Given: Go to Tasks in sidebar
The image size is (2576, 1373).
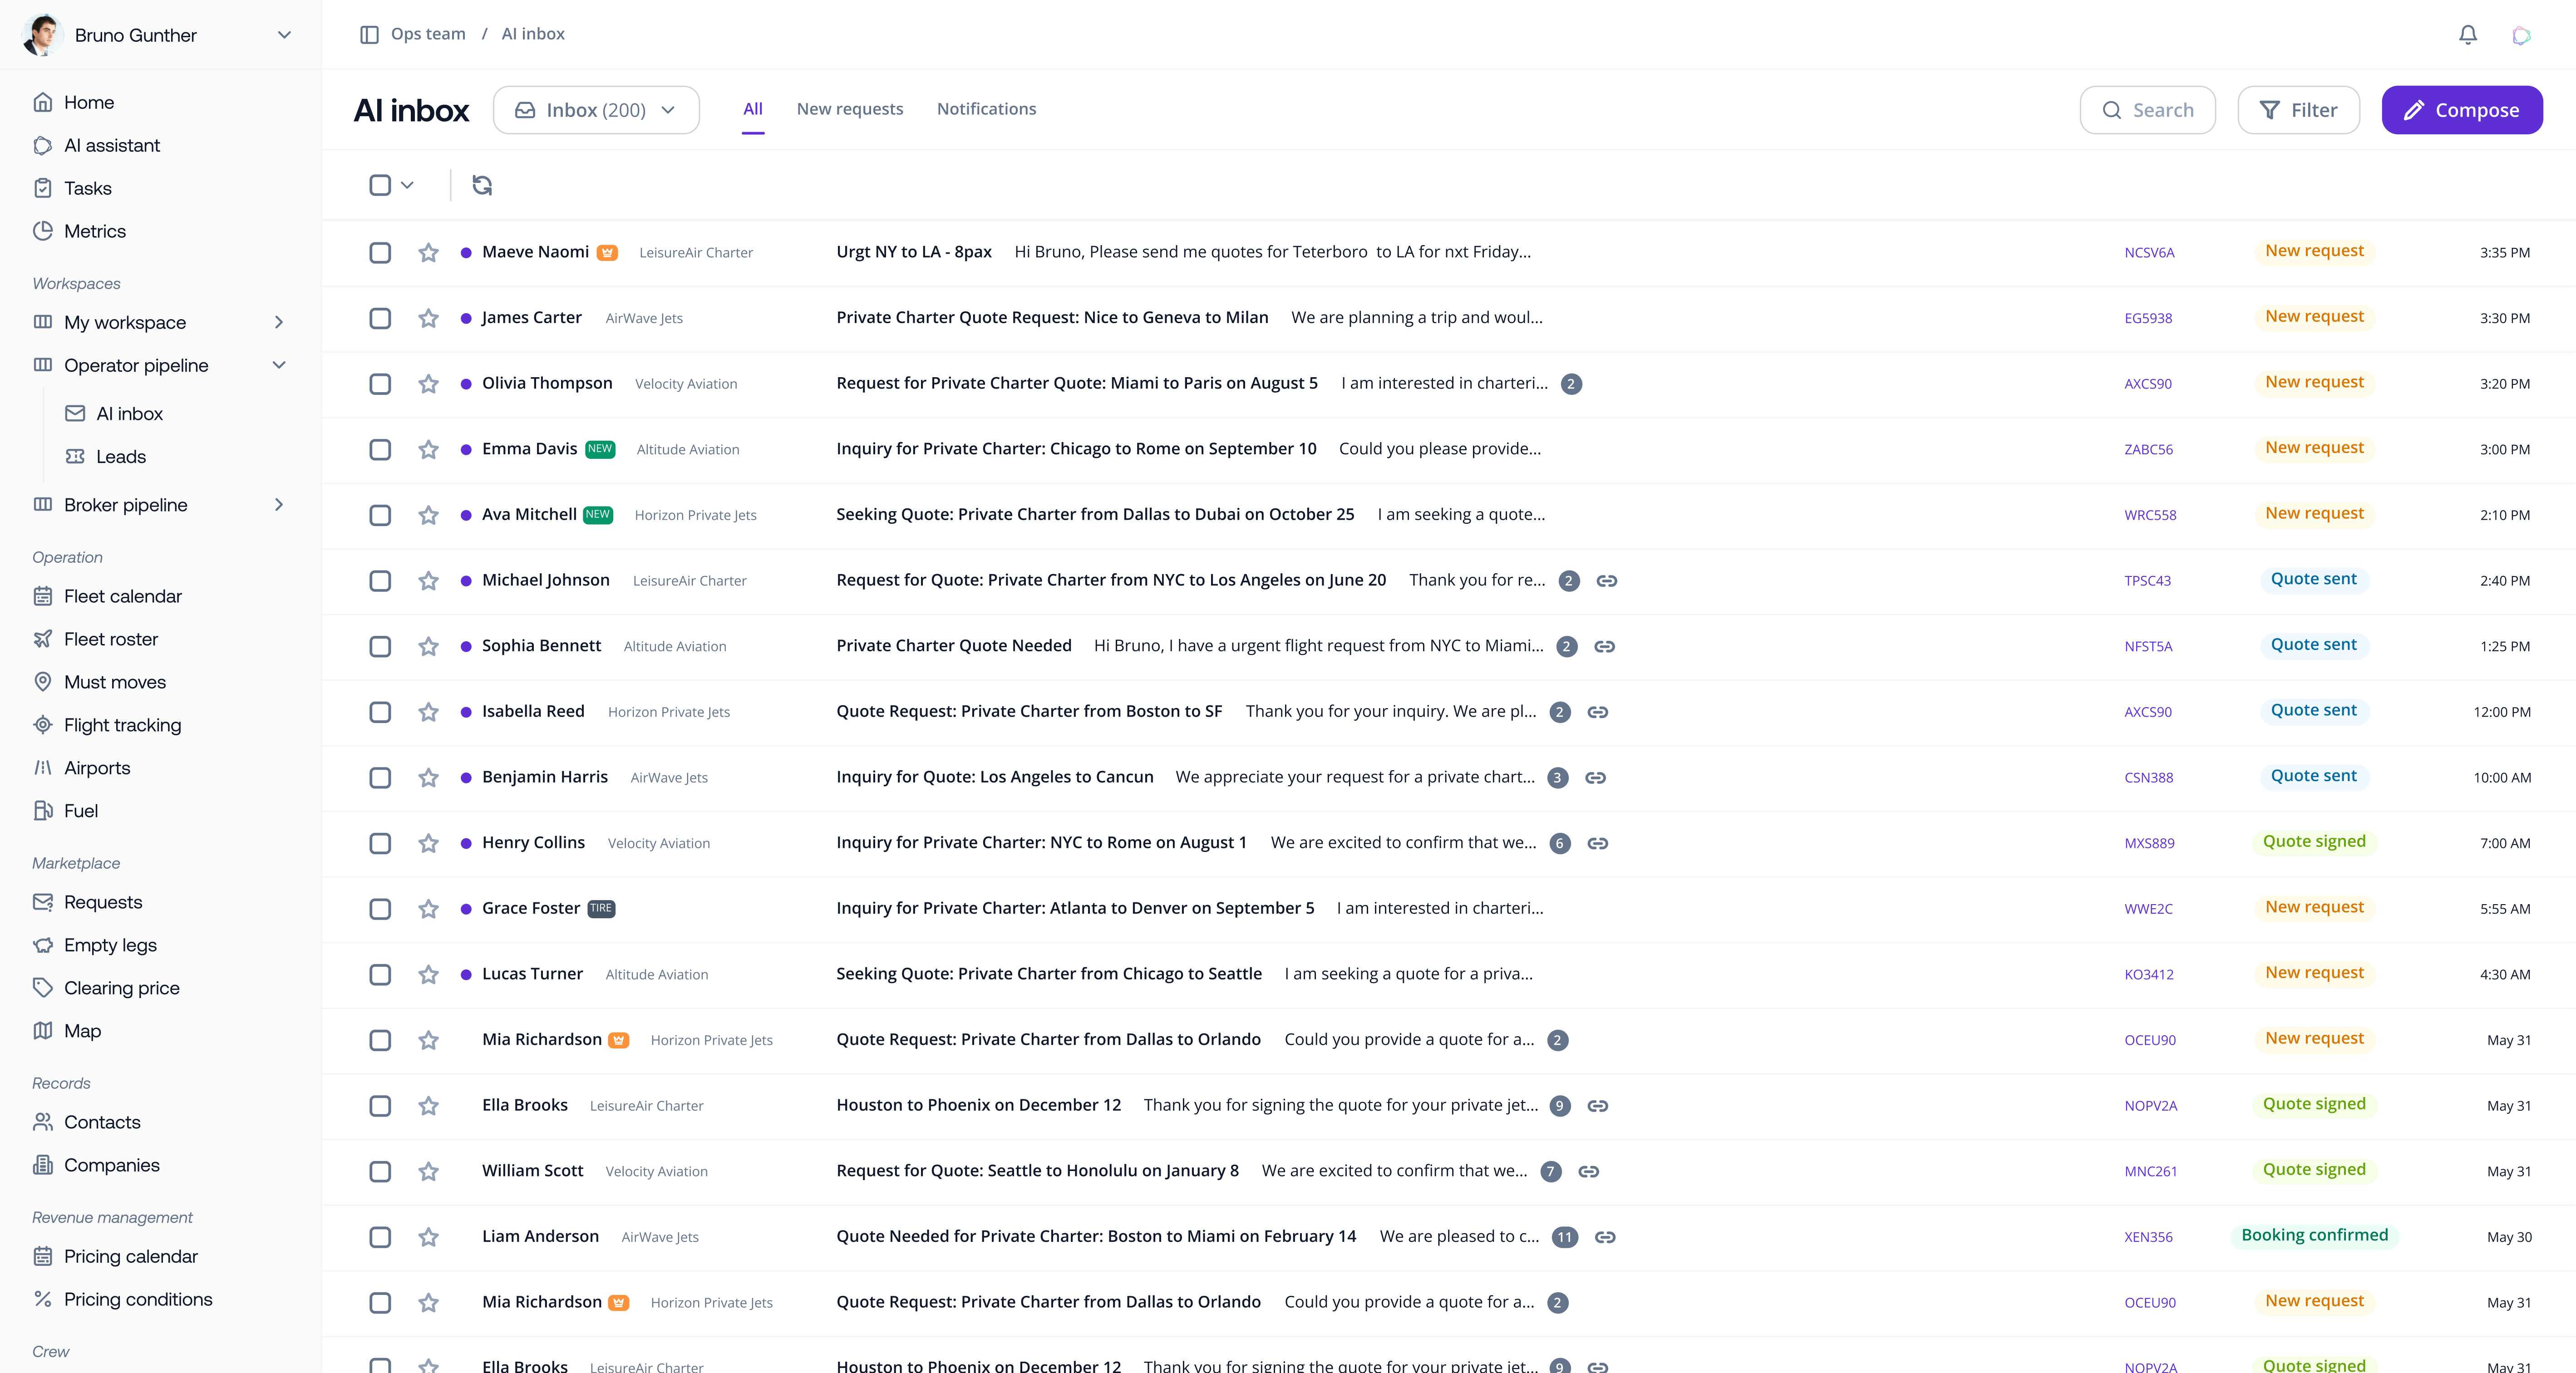Looking at the screenshot, I should (x=72, y=188).
